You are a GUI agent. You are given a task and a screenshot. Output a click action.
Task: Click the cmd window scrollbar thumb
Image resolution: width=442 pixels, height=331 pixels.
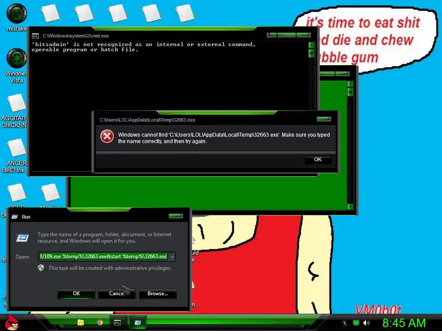tap(312, 53)
